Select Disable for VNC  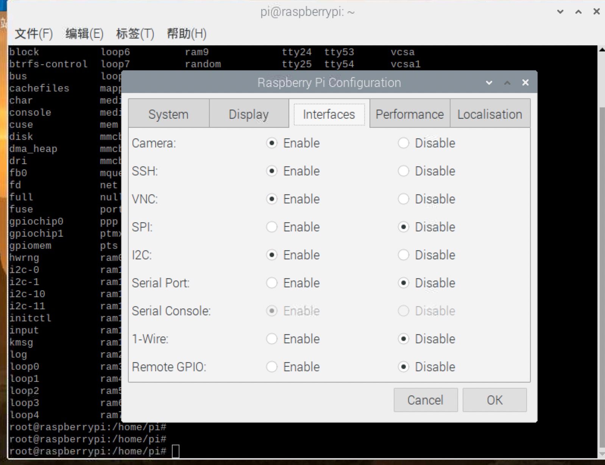point(404,199)
